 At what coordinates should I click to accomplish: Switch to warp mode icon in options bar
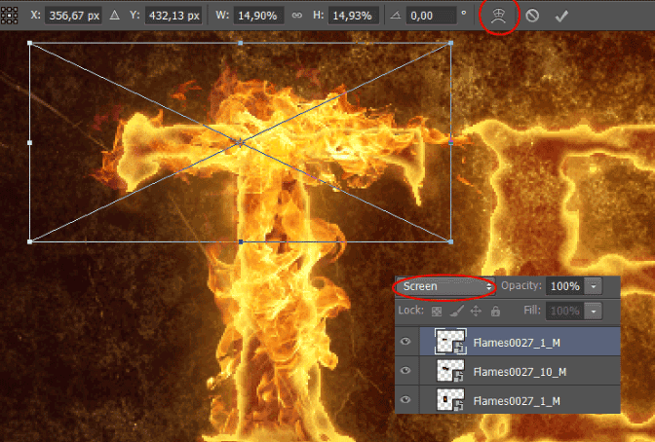(x=498, y=16)
